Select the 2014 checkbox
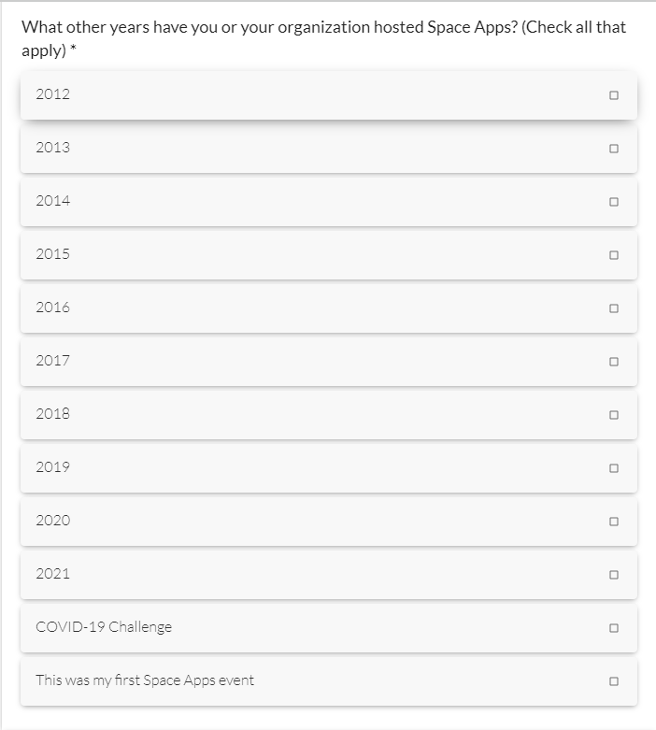656x730 pixels. 613,202
